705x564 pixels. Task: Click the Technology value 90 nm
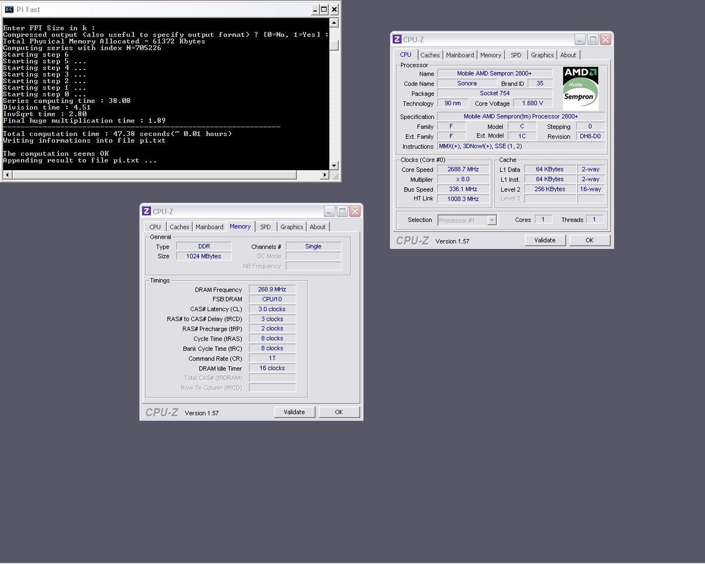[x=453, y=103]
